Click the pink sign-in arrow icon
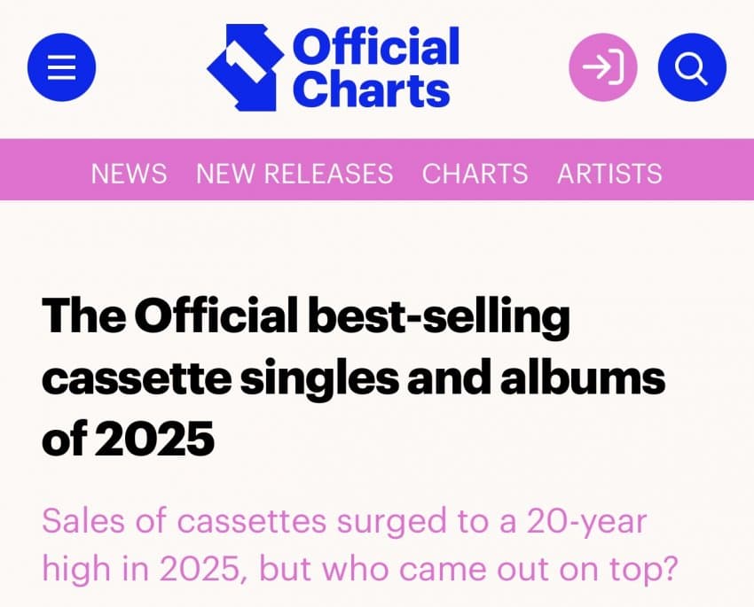The height and width of the screenshot is (607, 754). tap(603, 67)
